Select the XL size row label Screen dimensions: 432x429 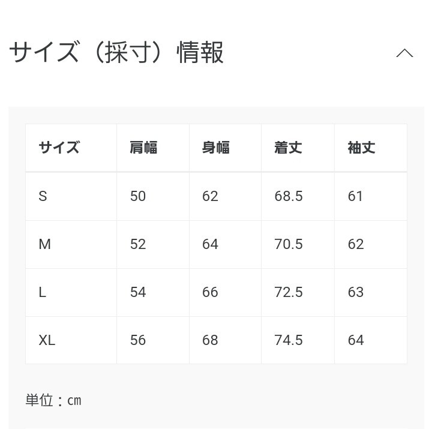pyautogui.click(x=47, y=340)
